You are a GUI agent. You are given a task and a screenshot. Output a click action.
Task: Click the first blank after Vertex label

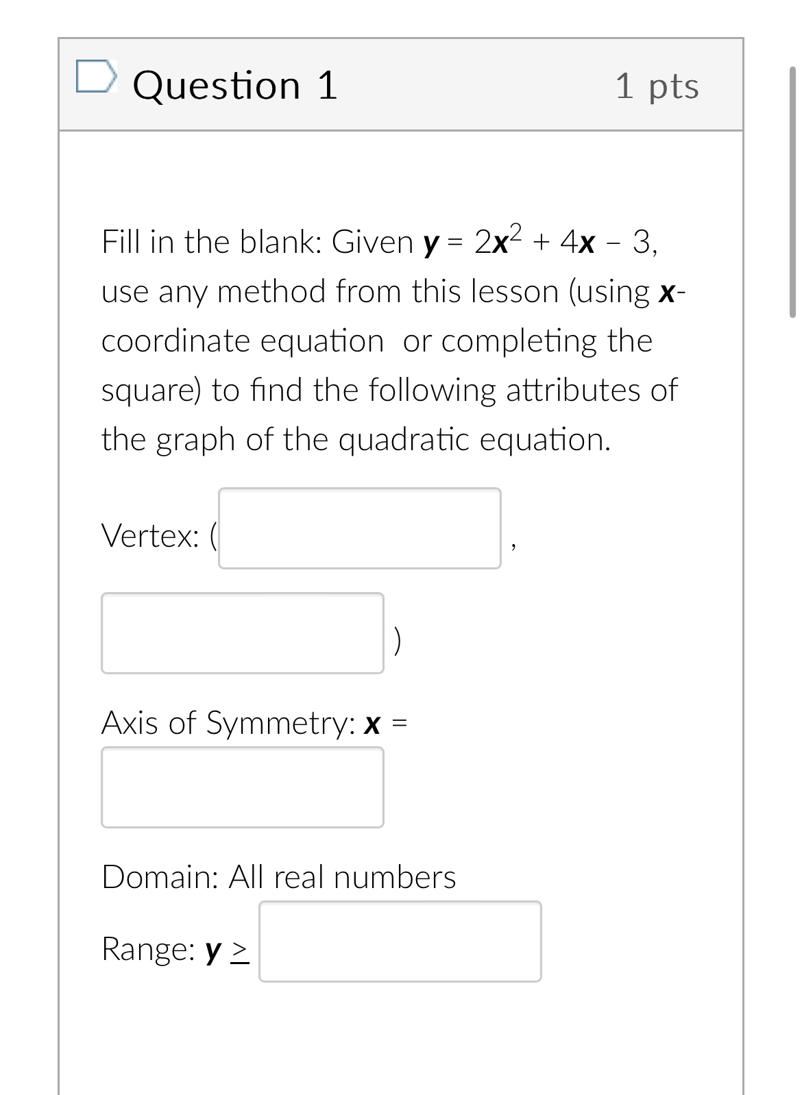pyautogui.click(x=359, y=528)
